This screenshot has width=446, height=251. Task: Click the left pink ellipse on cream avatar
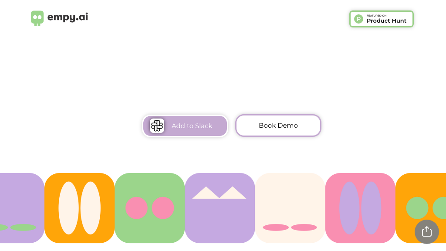pos(276,227)
